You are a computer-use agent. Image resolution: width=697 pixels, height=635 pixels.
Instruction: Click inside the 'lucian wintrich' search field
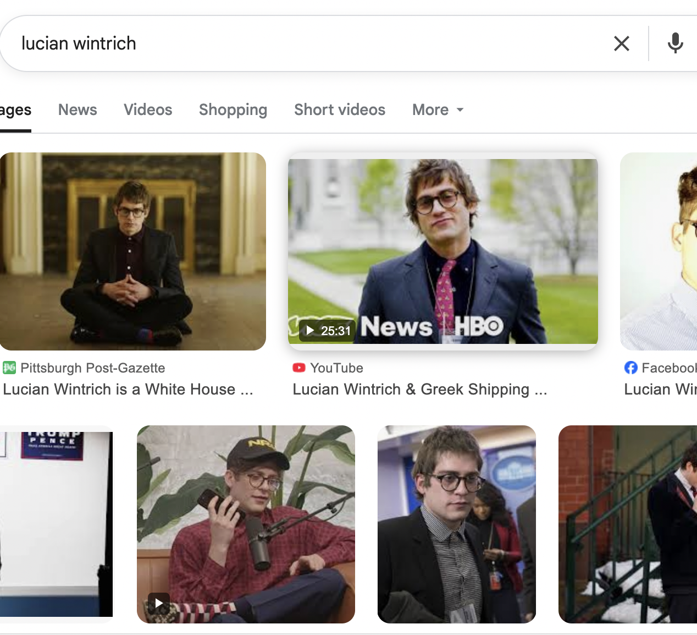click(308, 43)
